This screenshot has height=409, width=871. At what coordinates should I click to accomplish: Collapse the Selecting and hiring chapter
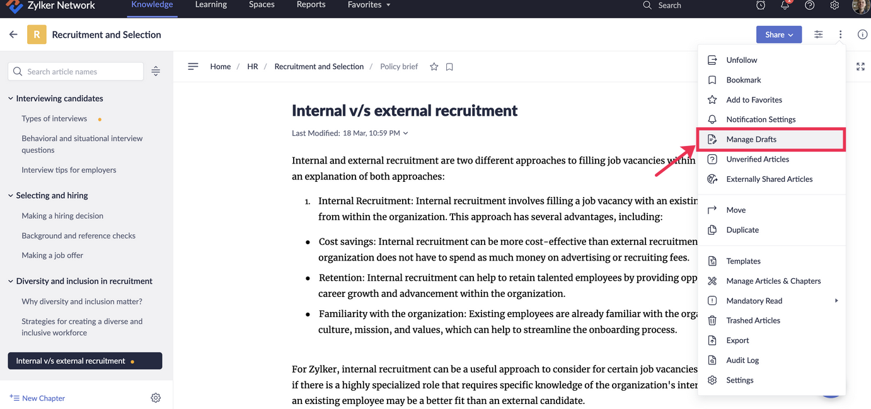pyautogui.click(x=11, y=196)
